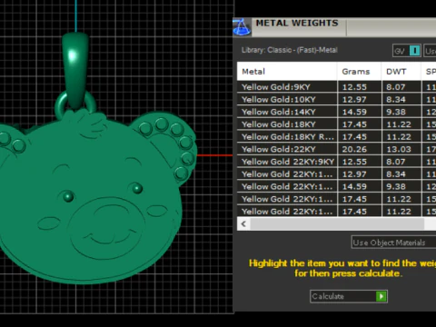The width and height of the screenshot is (436, 327).
Task: Select the Yellow Gold:14KY row
Action: 336,112
